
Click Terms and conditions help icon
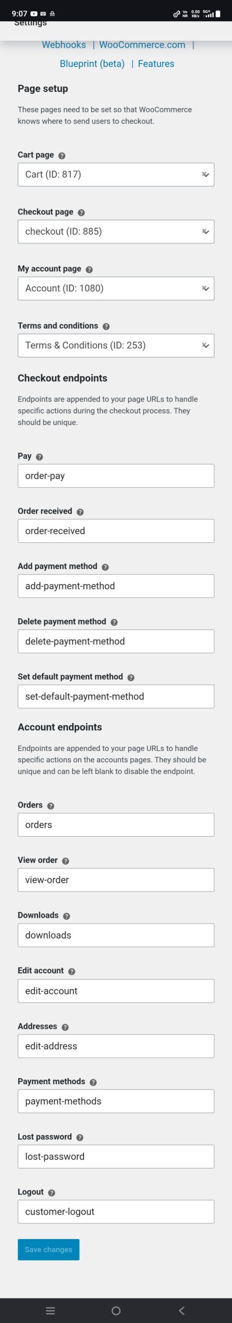[106, 327]
